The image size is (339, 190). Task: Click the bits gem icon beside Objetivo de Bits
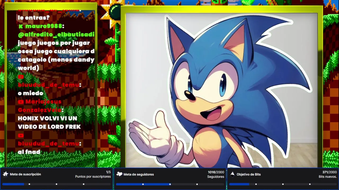[232, 174]
